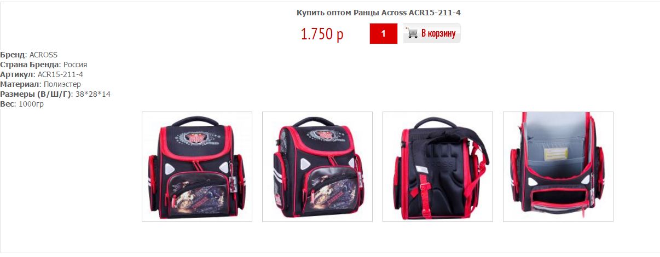Click the 'Артикул' label

tap(18, 74)
